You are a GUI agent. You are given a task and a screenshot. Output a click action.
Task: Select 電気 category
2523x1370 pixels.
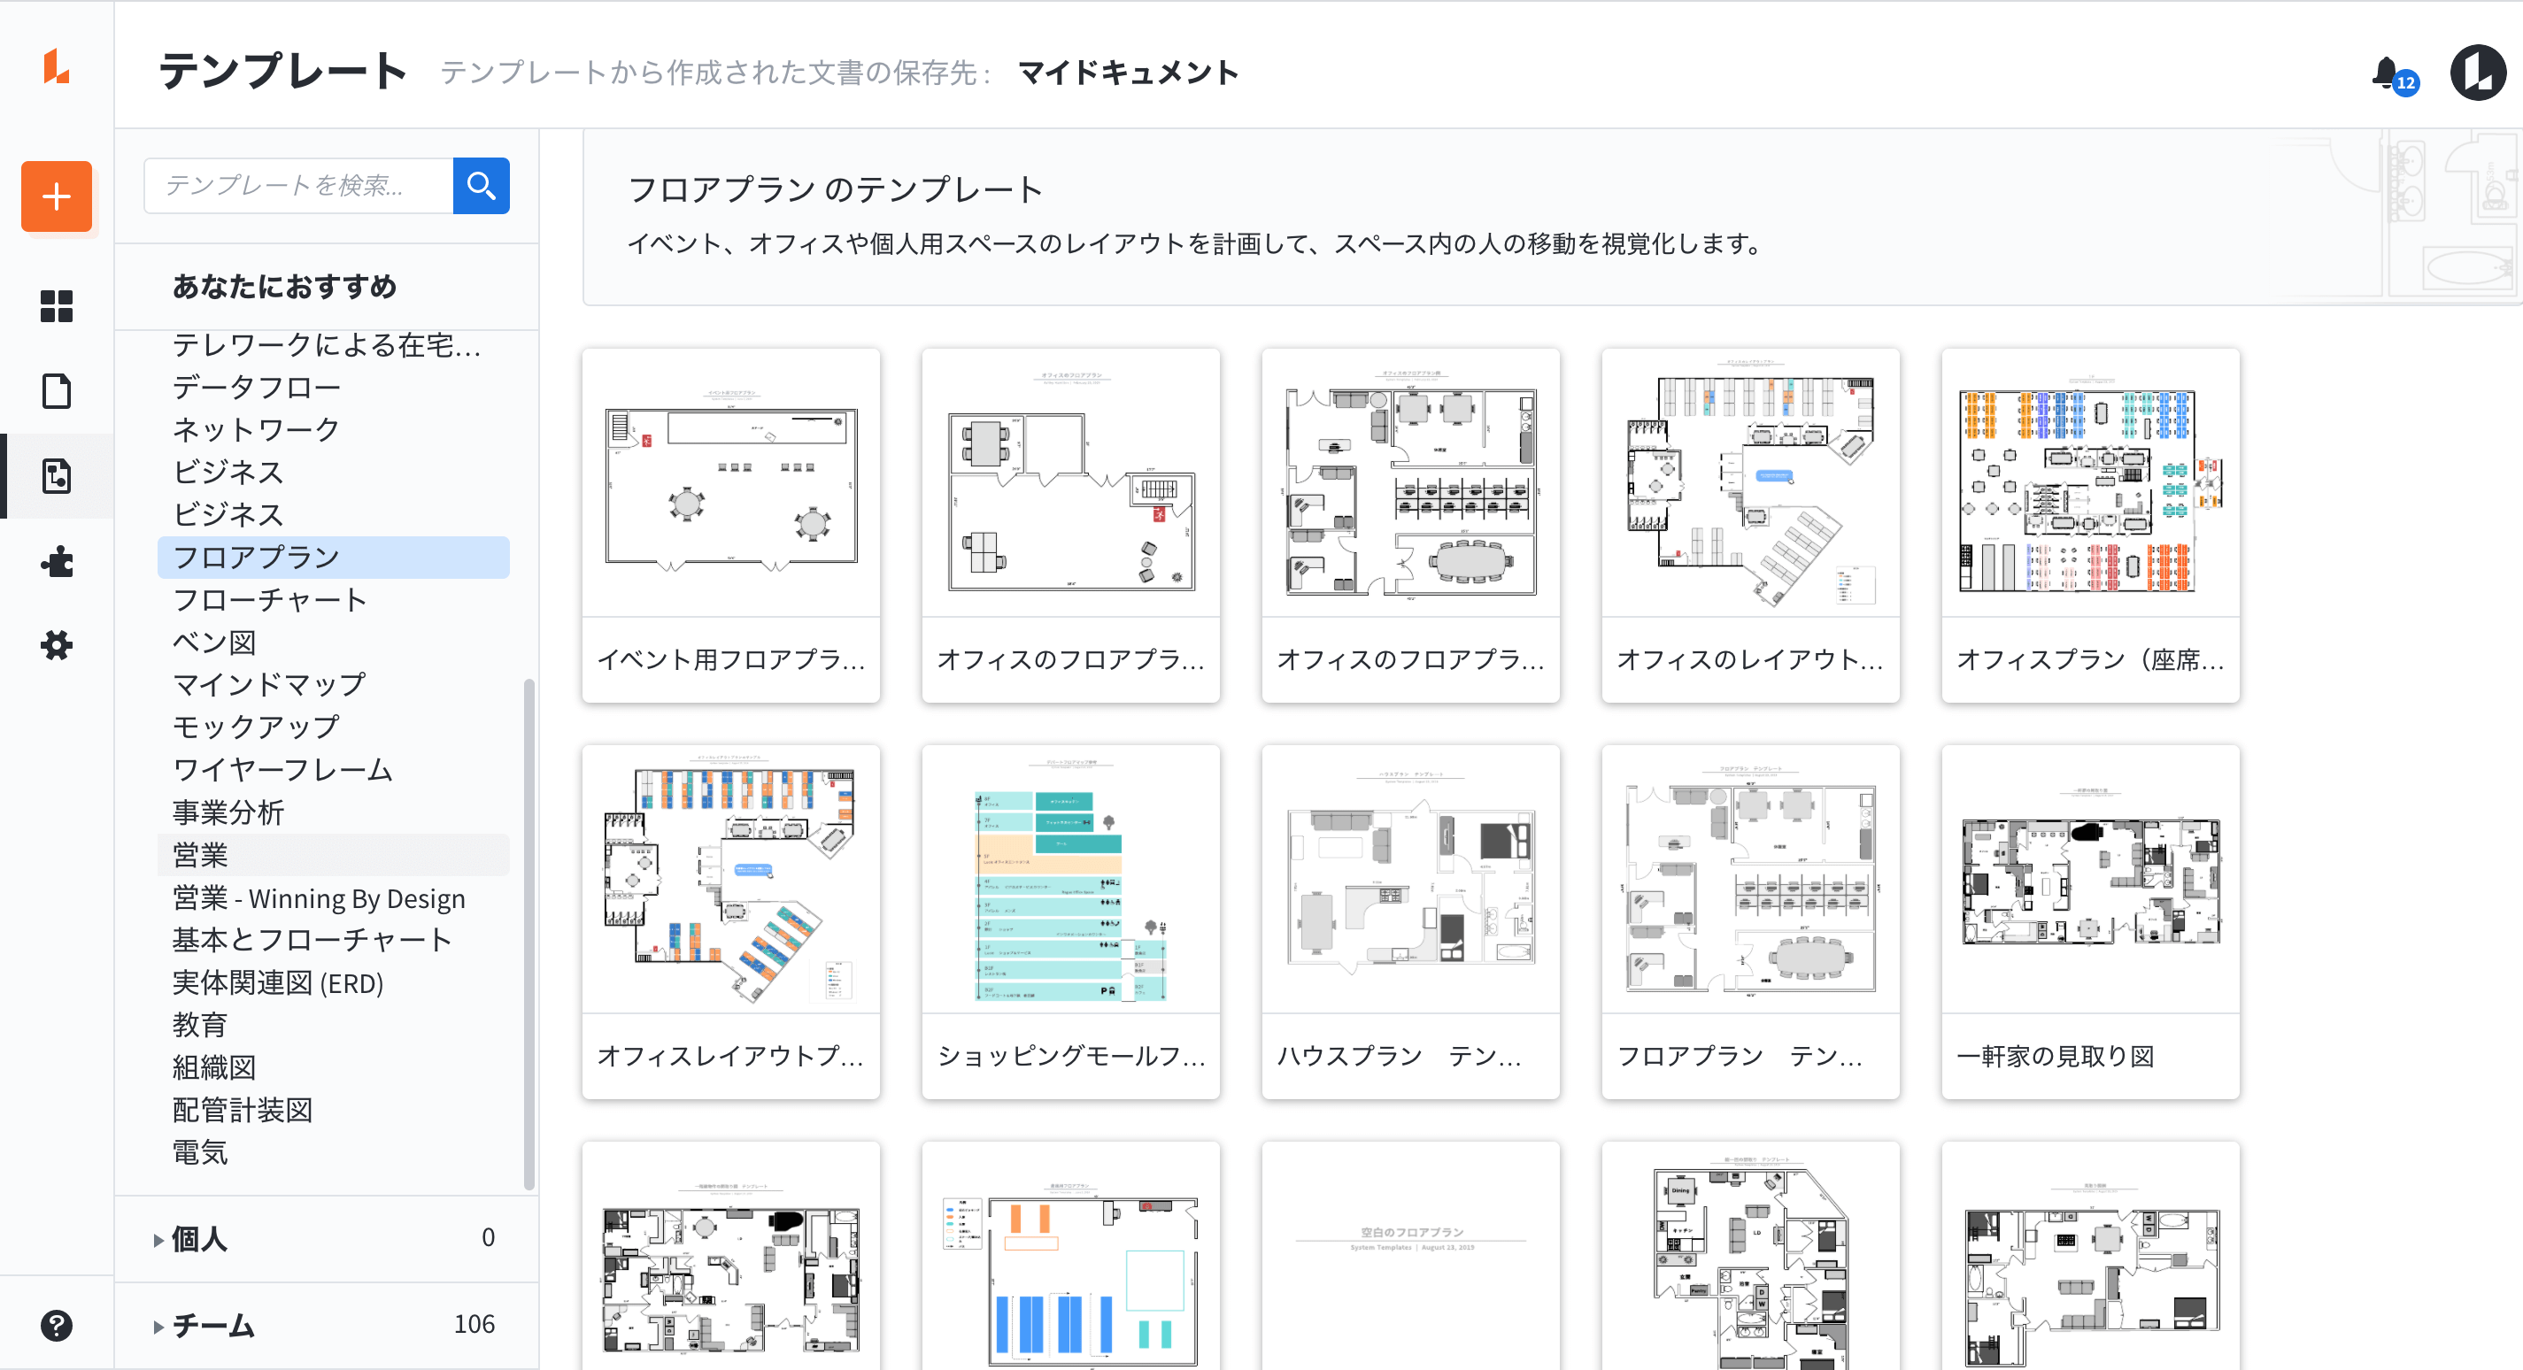tap(200, 1152)
